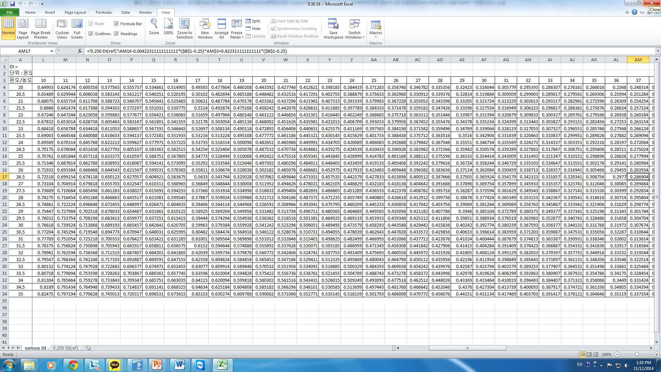Switch to the Data tab
The height and width of the screenshot is (372, 661).
point(126,12)
